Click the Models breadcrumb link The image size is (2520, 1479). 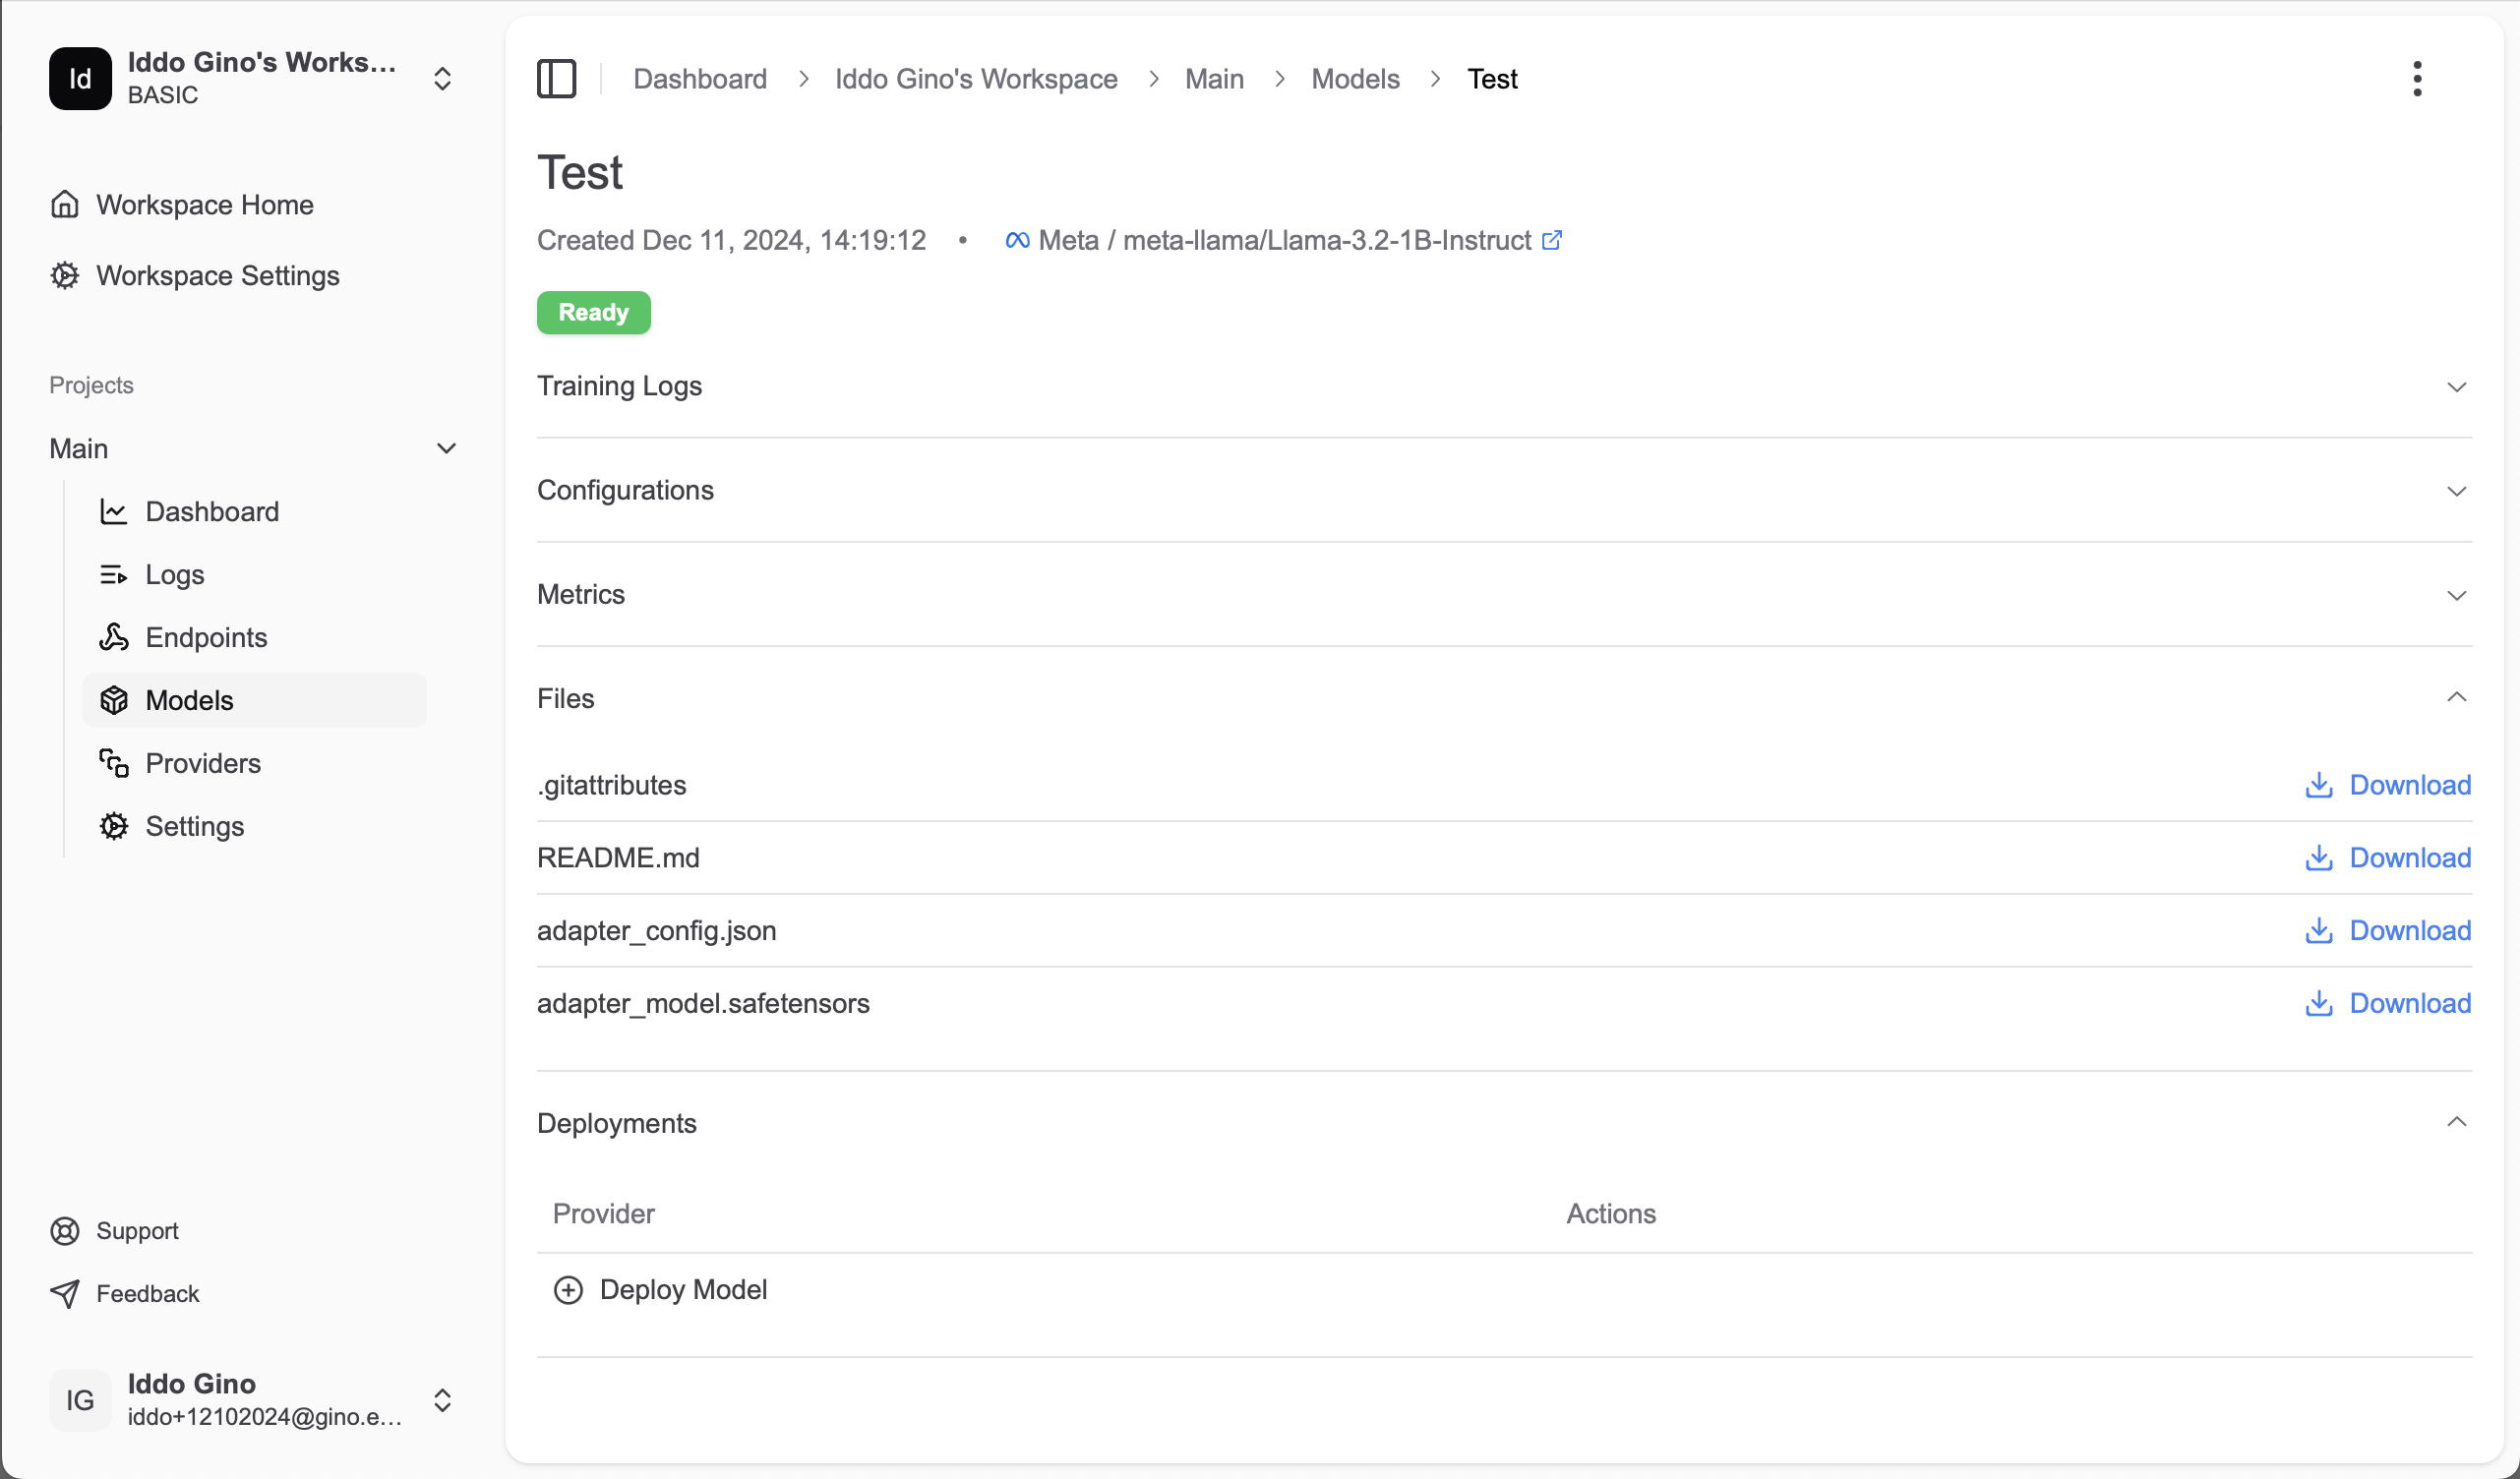[1354, 78]
